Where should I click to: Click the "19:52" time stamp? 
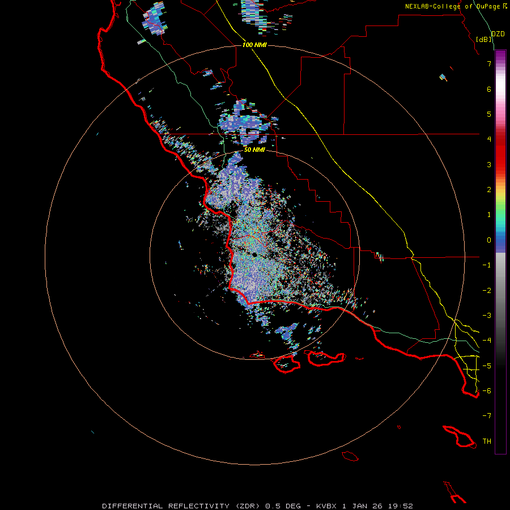click(401, 506)
